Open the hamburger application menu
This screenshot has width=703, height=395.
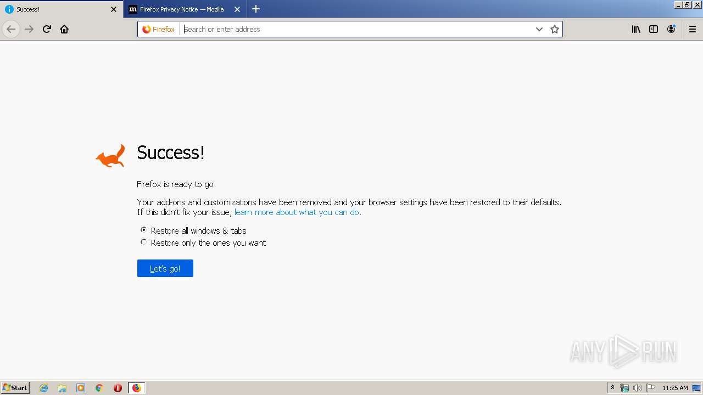pos(693,29)
